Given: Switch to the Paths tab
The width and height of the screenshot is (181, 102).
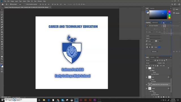Looking at the screenshot, I should [158, 57].
